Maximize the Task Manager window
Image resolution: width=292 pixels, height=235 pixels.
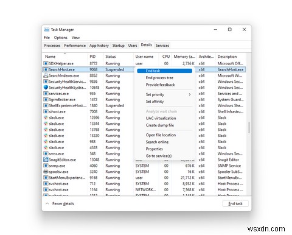pyautogui.click(x=230, y=29)
